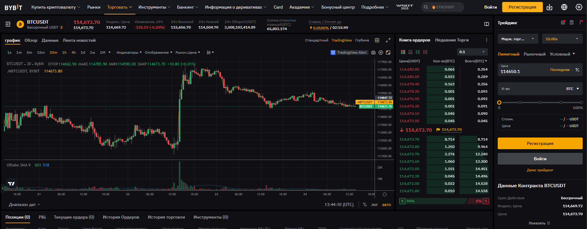Click the chart fullscreen square icon
587x229 pixels.
click(x=388, y=52)
